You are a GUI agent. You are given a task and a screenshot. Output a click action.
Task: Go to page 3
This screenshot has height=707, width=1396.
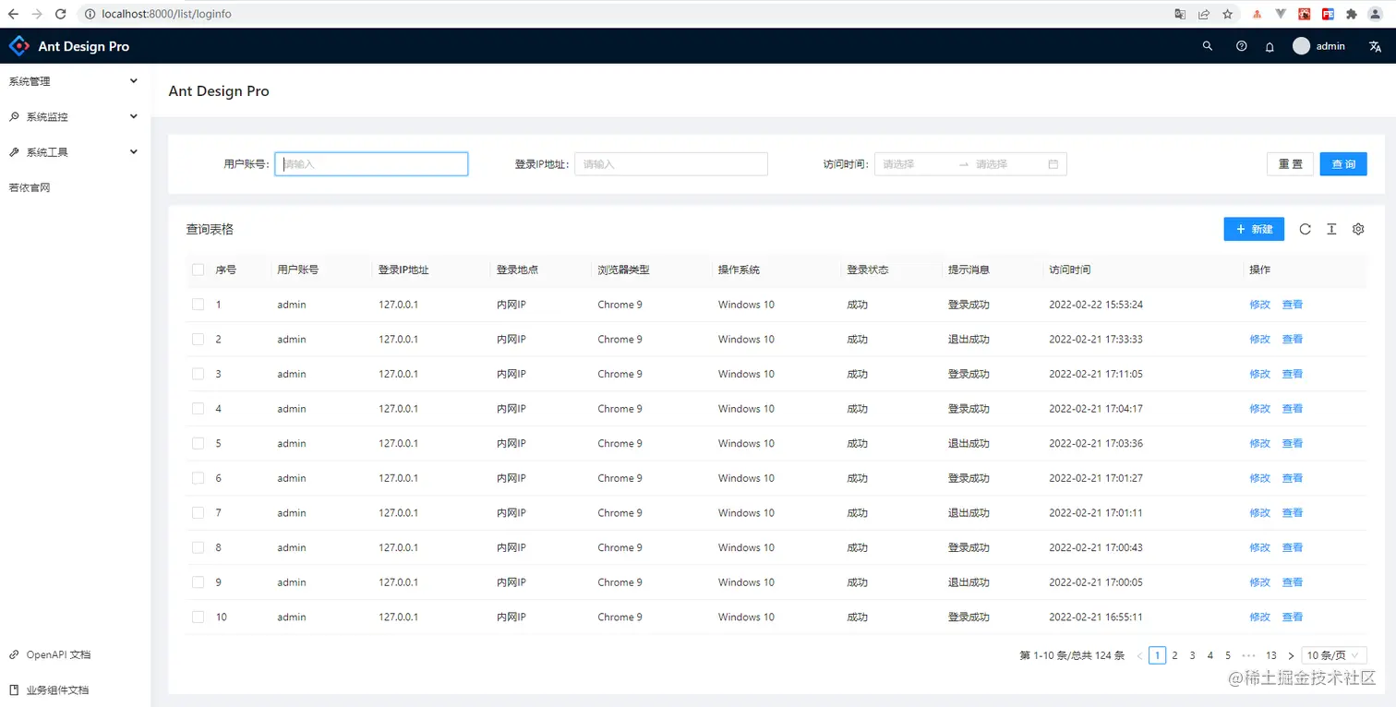[1193, 655]
